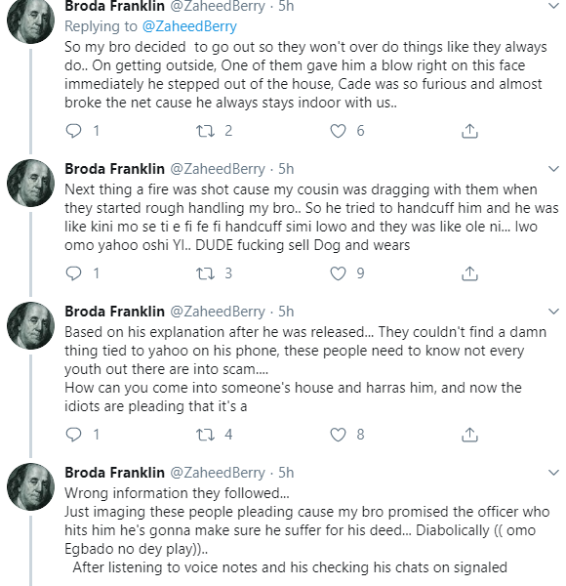Retweet the tweet with 4 retweets
Screen dimensions: 566x586
tap(205, 435)
